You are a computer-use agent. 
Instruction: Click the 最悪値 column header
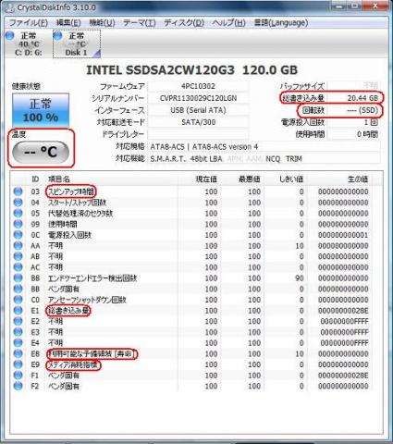(250, 179)
